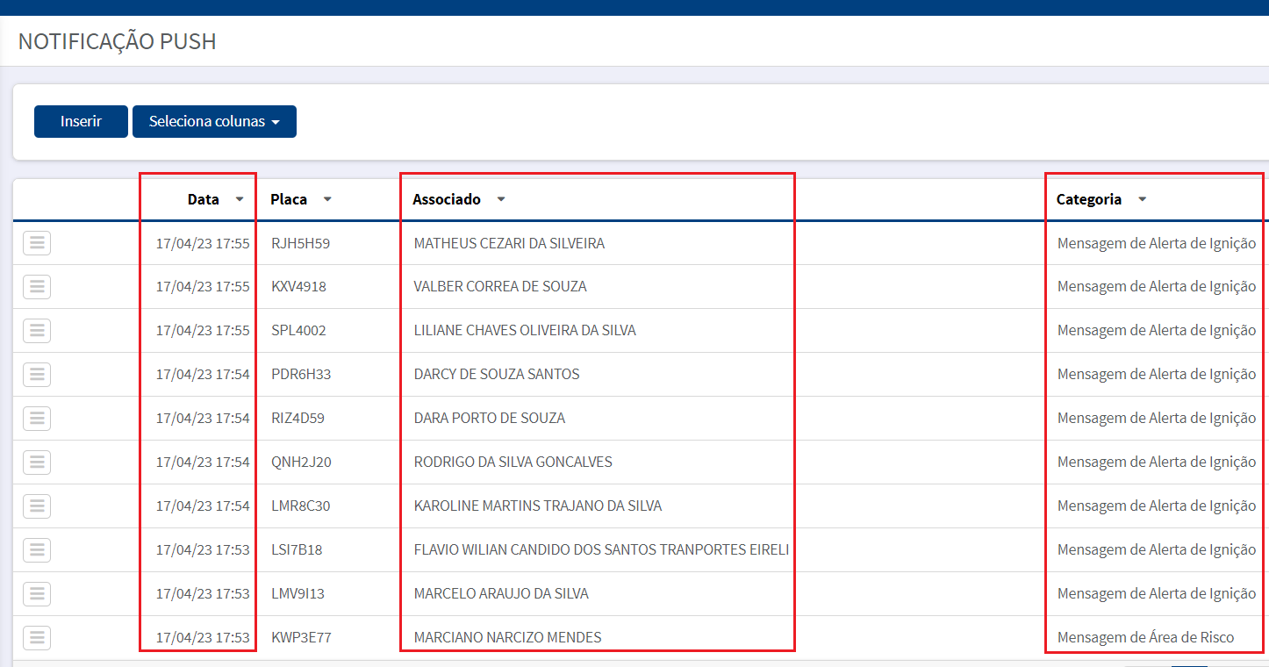Viewport: 1269px width, 667px height.
Task: Open Categoria column filter arrow
Action: coord(1142,199)
